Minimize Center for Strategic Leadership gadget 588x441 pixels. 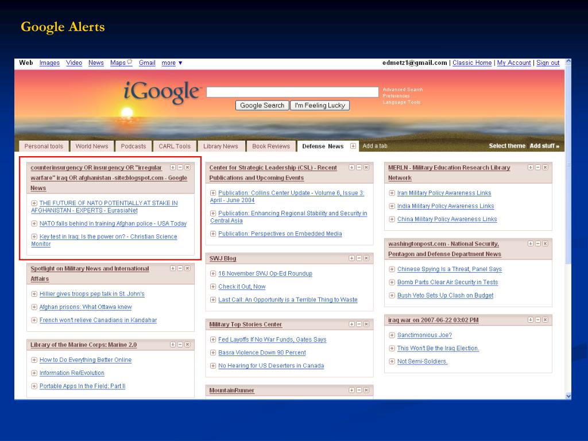coord(359,167)
